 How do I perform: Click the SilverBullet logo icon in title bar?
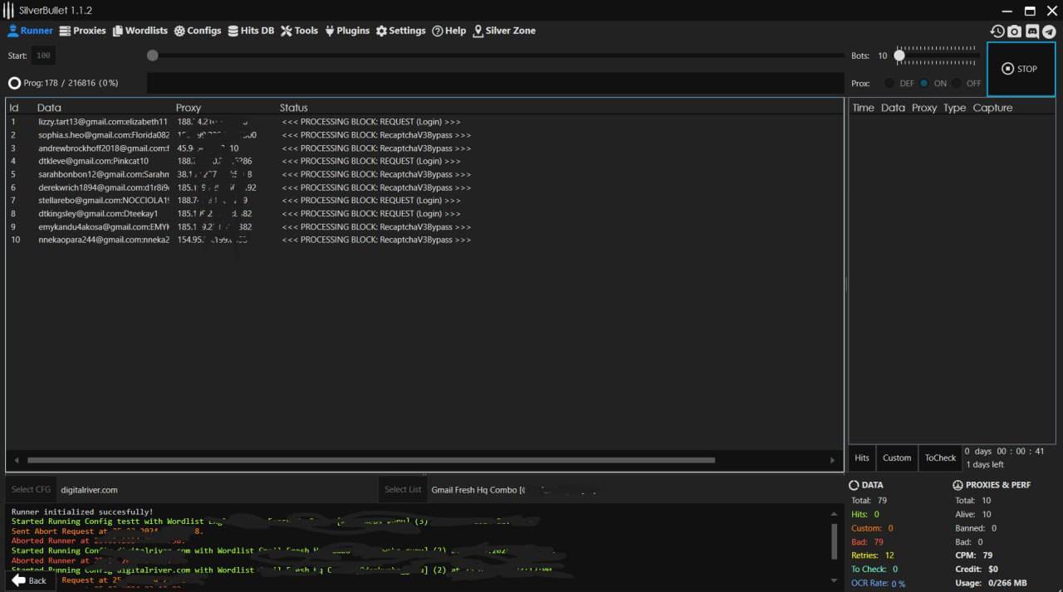click(8, 11)
